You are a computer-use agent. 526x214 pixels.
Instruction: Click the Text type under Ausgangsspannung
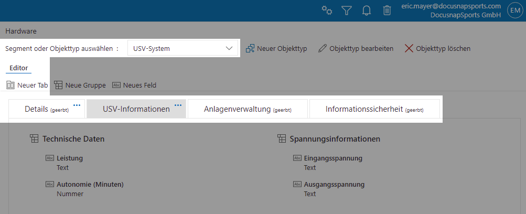[x=310, y=194]
